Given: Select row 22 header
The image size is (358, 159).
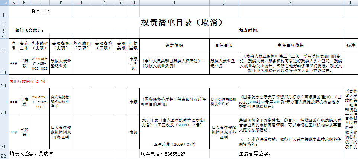Looking at the screenshot, I should [4, 154].
